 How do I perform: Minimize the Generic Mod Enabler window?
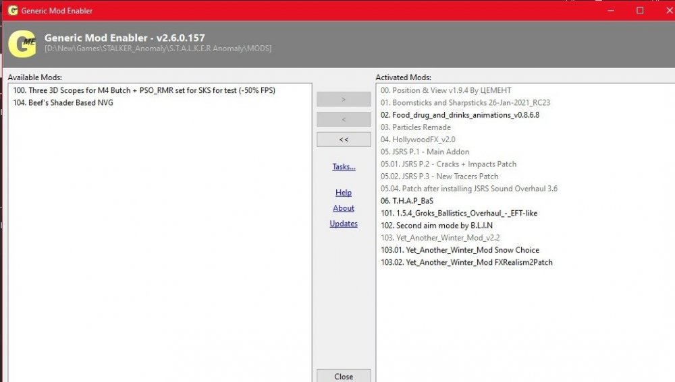[611, 10]
